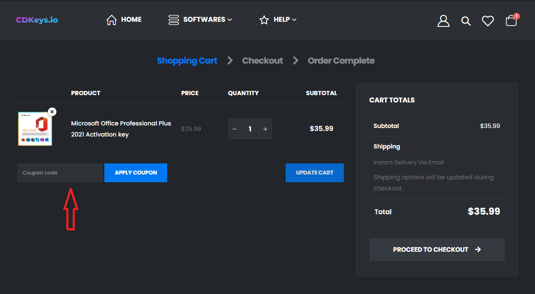Click the 'Instant Delivery Via Email' text
The width and height of the screenshot is (535, 294).
408,162
